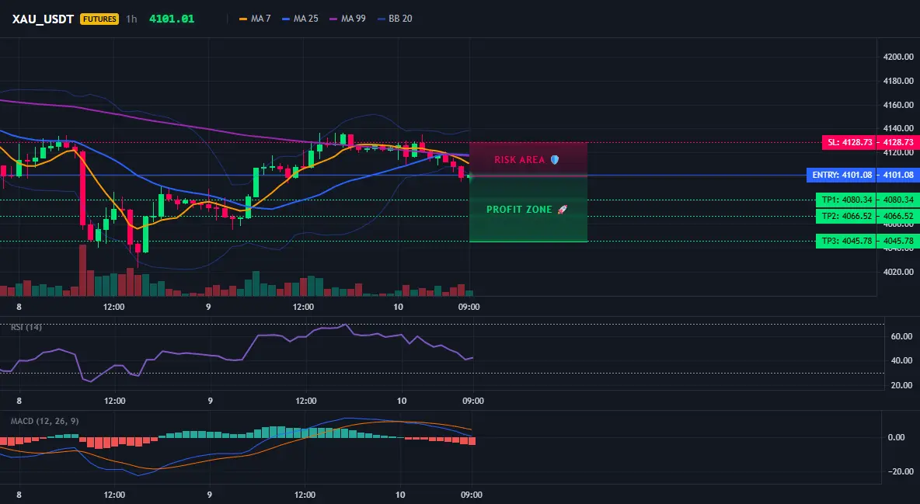Click the MACD -20.00 axis label

click(x=900, y=471)
